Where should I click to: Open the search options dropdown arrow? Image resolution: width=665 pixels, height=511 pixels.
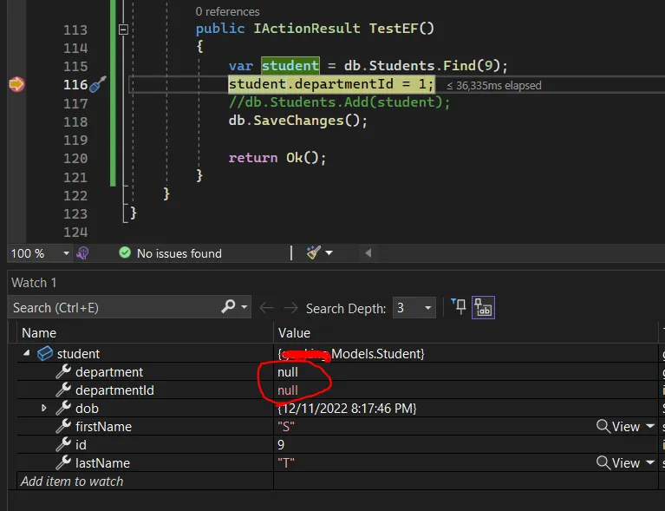click(244, 307)
